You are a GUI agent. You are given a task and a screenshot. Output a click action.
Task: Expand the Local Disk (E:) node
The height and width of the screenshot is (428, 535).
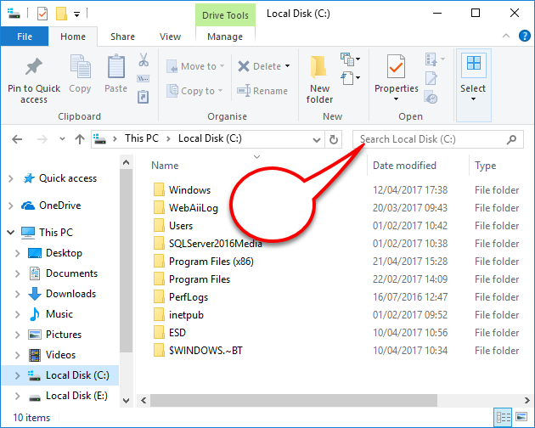[17, 396]
